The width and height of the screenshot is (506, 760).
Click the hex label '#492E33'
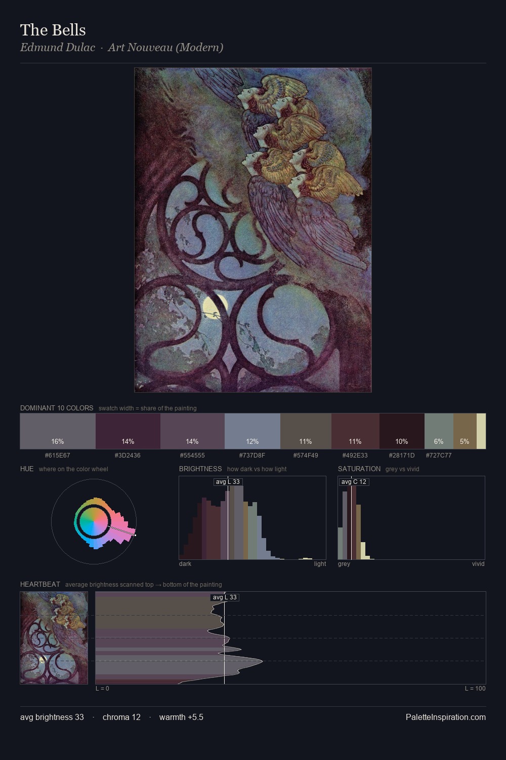(x=355, y=455)
